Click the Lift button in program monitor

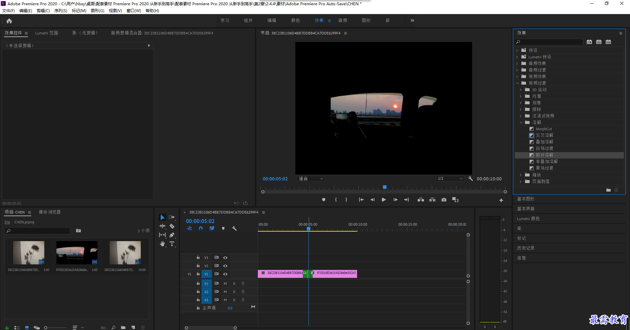coord(421,200)
